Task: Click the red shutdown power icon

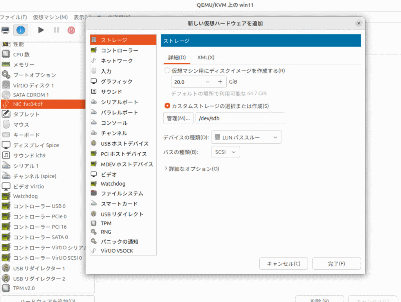Action: point(71,30)
